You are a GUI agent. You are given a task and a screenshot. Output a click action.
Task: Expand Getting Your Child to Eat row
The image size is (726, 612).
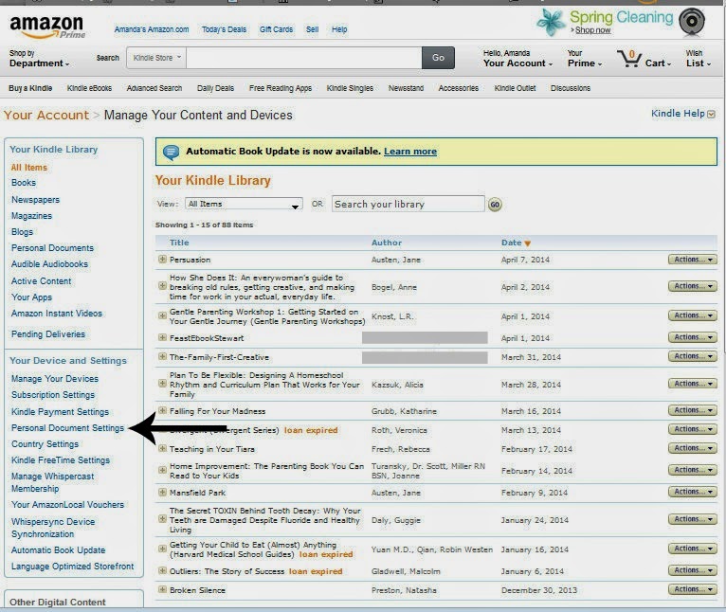pyautogui.click(x=162, y=549)
